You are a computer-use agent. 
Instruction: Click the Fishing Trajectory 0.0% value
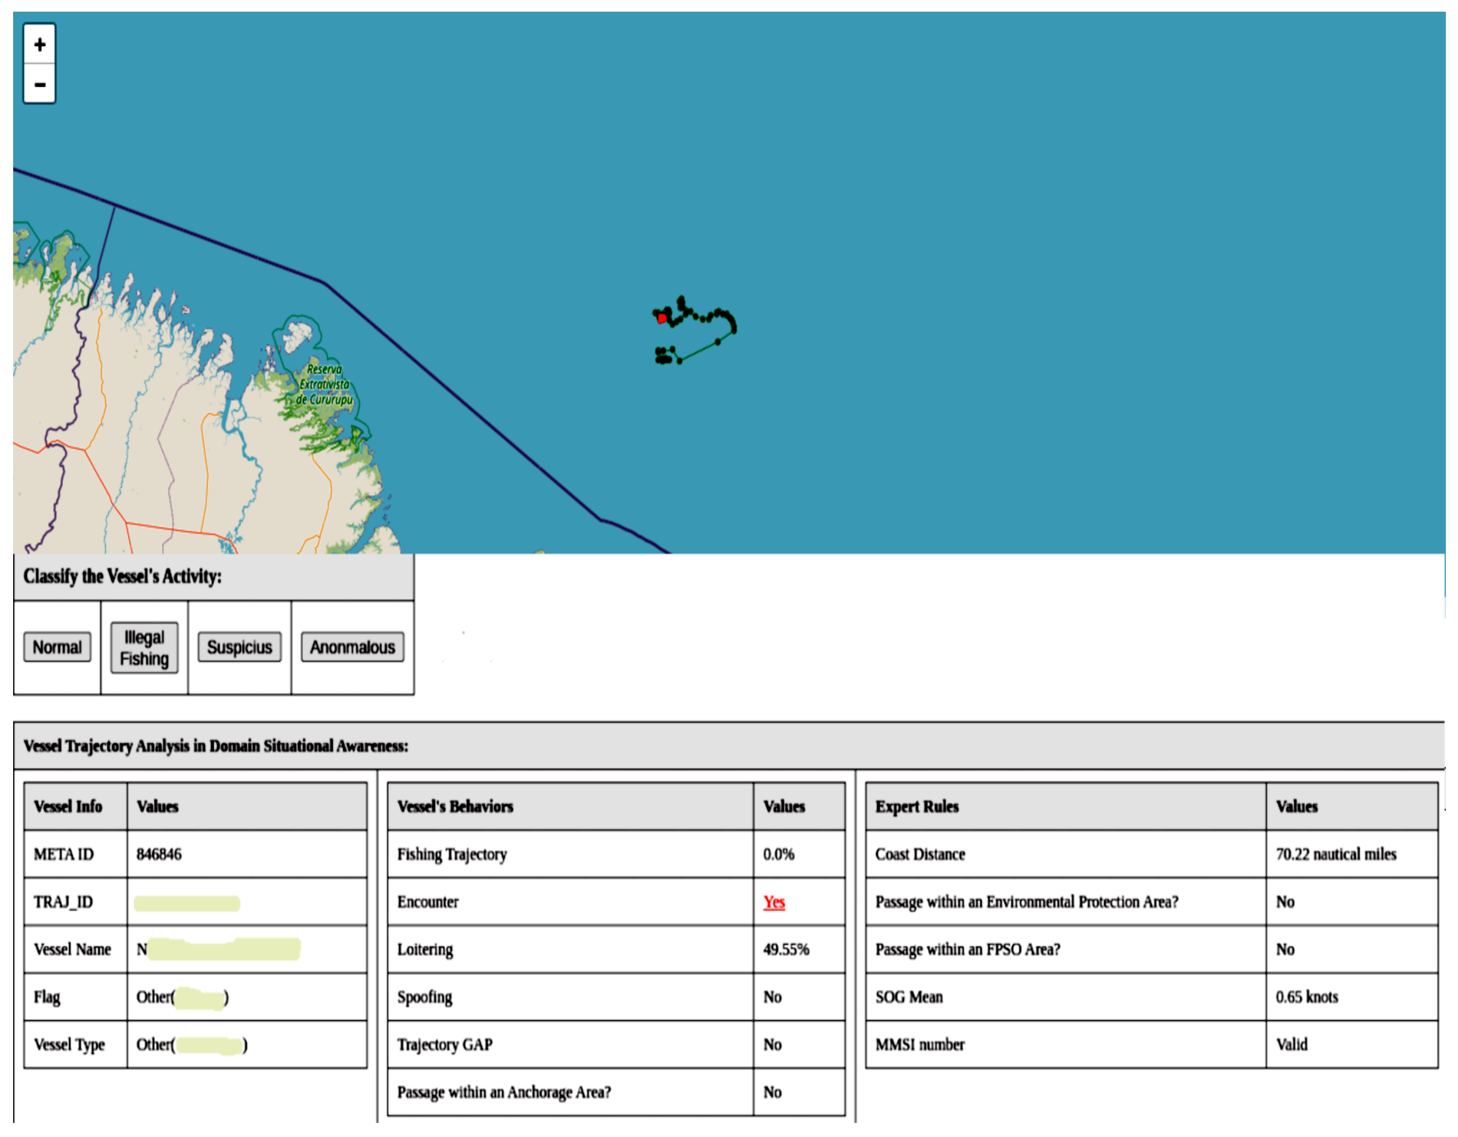coord(779,854)
